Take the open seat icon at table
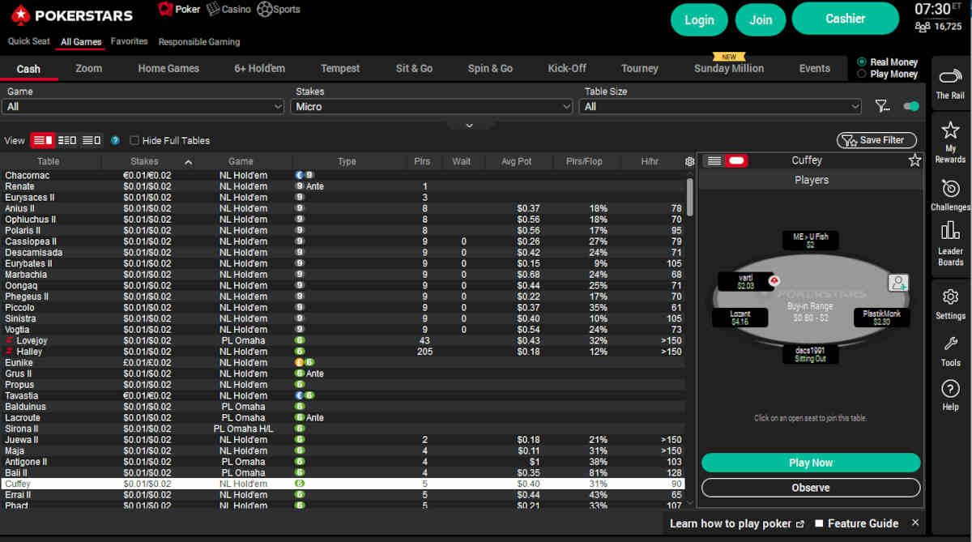Image resolution: width=972 pixels, height=542 pixels. click(x=897, y=283)
